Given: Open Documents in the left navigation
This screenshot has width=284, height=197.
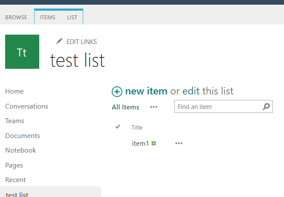Looking at the screenshot, I should 23,136.
